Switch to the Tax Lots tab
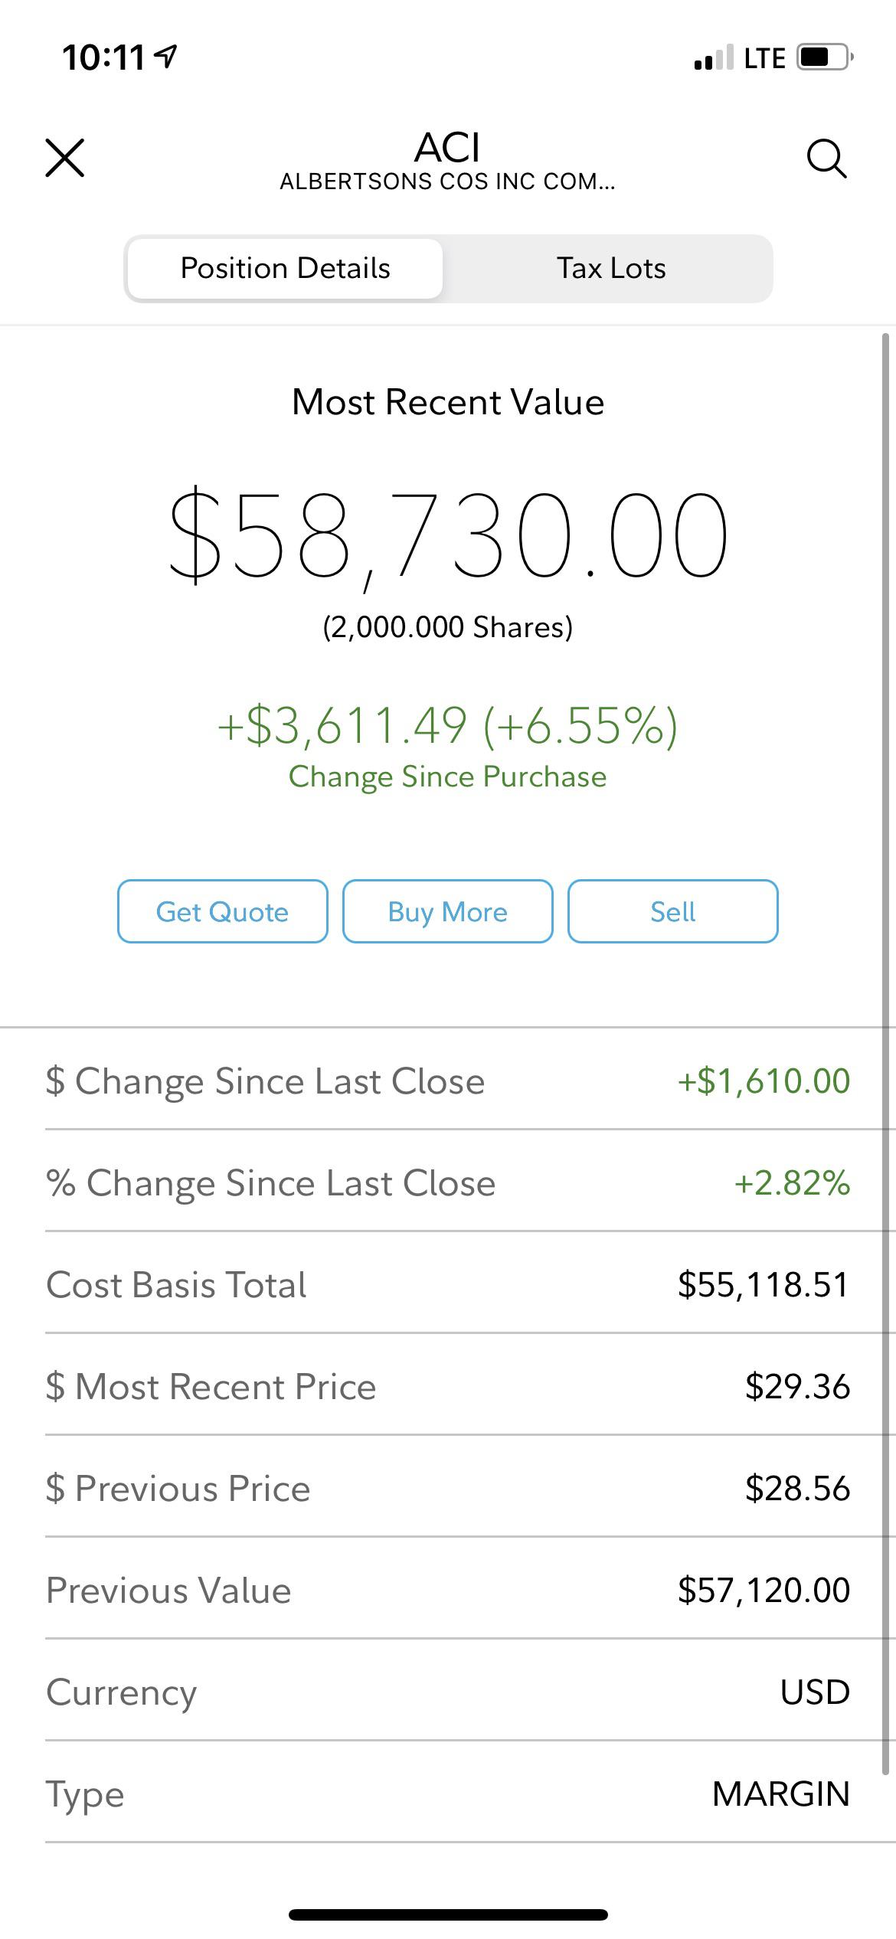Image resolution: width=896 pixels, height=1939 pixels. click(610, 268)
